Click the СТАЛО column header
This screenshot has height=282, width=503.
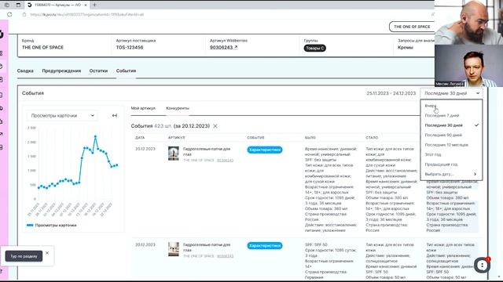click(372, 138)
